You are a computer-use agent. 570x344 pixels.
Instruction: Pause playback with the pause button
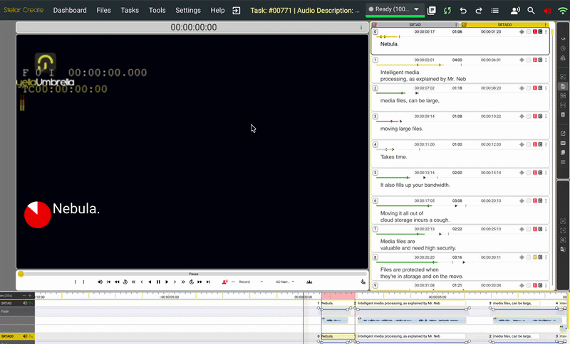coord(158,281)
